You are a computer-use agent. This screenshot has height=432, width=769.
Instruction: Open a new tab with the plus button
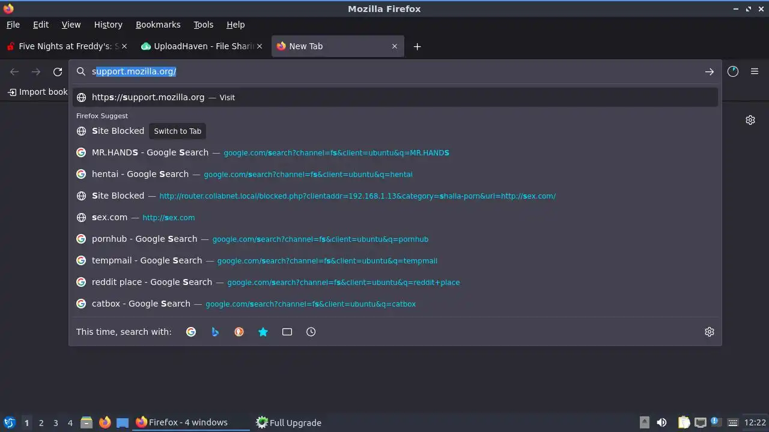[417, 46]
